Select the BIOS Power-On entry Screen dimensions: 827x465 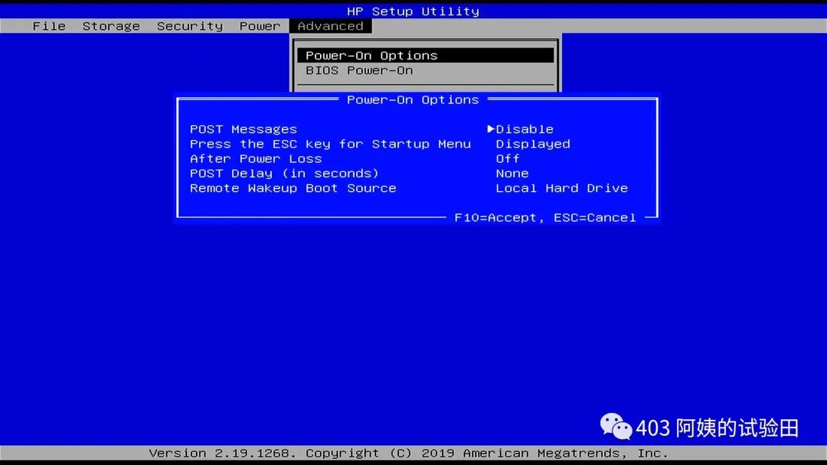coord(358,70)
